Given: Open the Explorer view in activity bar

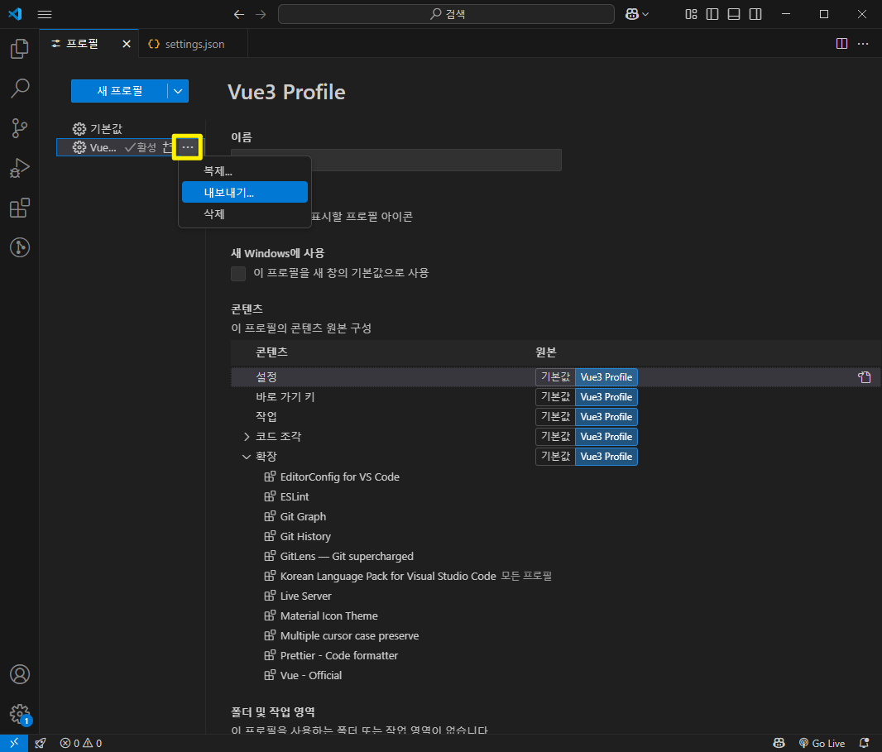Looking at the screenshot, I should pos(20,49).
